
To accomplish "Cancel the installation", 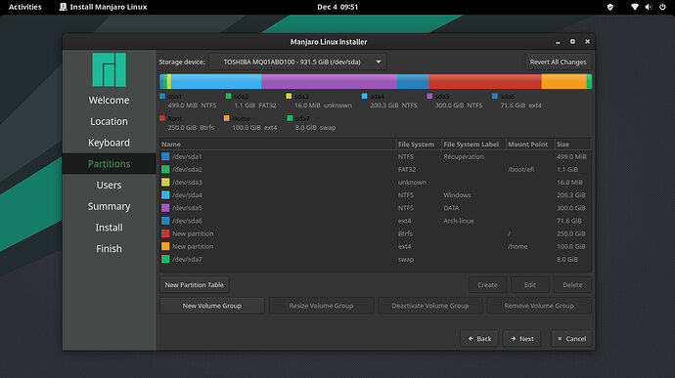I will click(571, 339).
